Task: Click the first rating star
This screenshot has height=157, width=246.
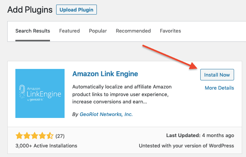Action: (x=19, y=136)
